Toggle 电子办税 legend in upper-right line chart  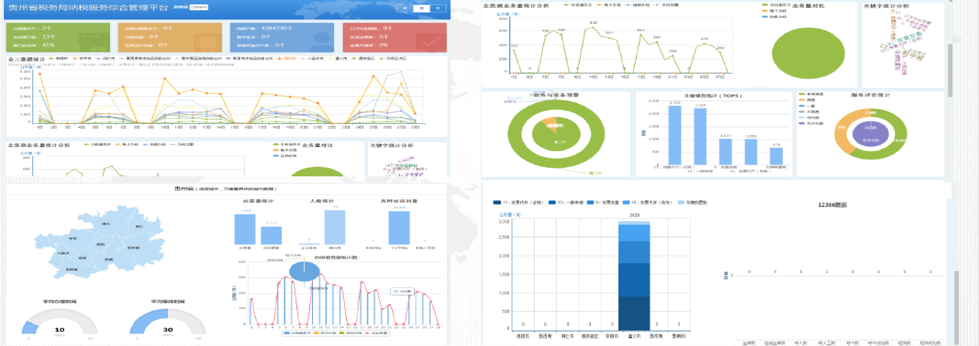point(609,5)
